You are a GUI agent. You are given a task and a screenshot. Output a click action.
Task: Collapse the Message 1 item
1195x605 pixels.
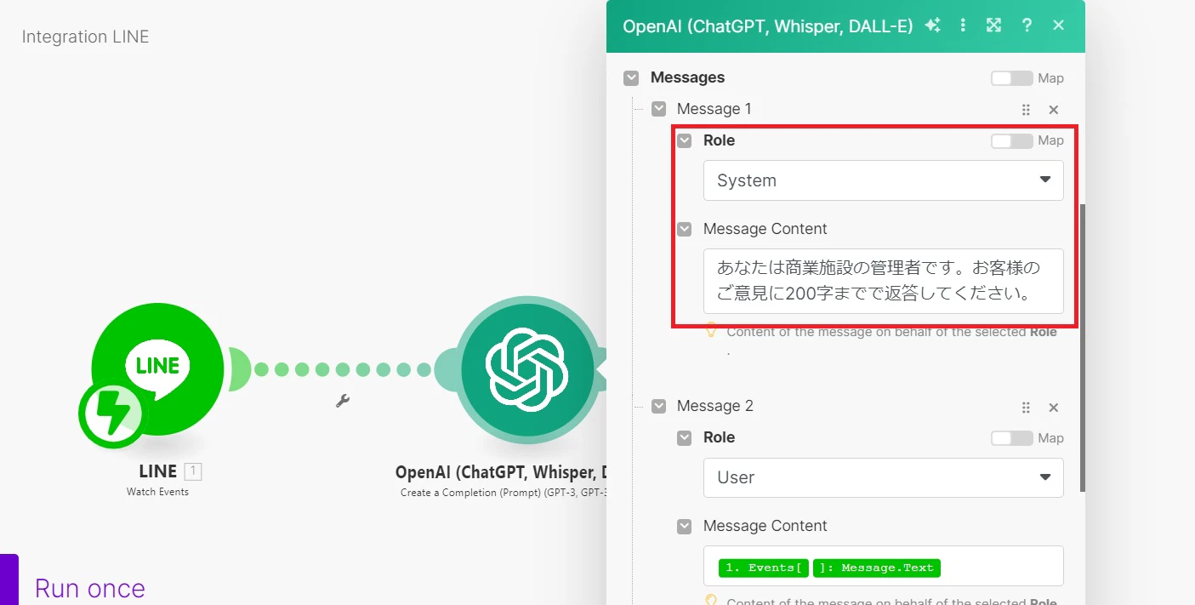tap(658, 109)
